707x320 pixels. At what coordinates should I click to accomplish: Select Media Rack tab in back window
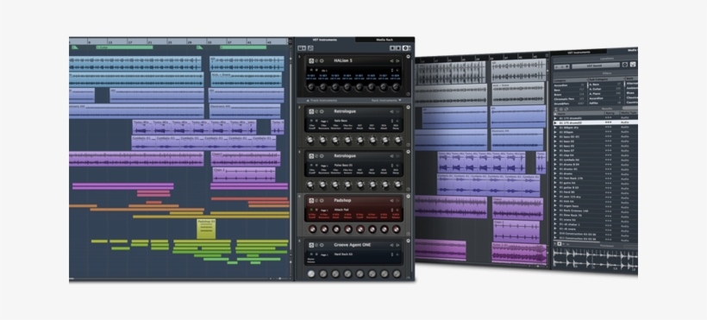click(633, 50)
